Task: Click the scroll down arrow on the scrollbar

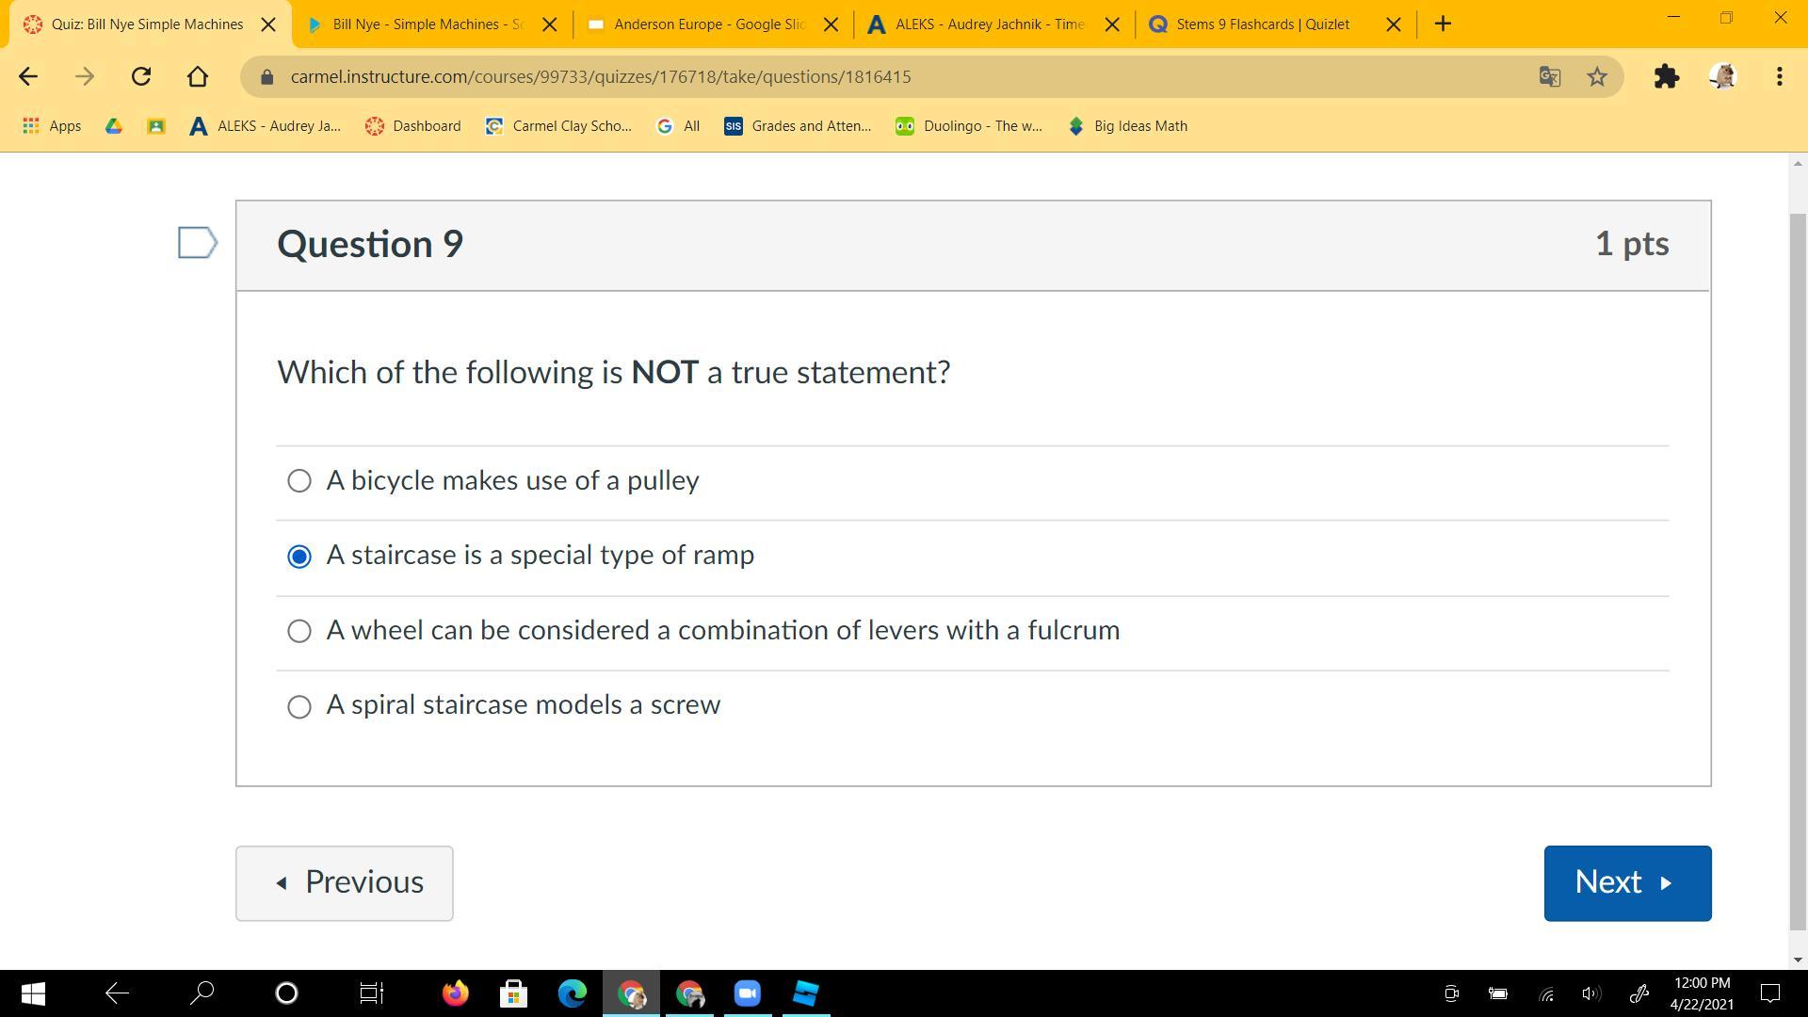Action: pos(1797,960)
